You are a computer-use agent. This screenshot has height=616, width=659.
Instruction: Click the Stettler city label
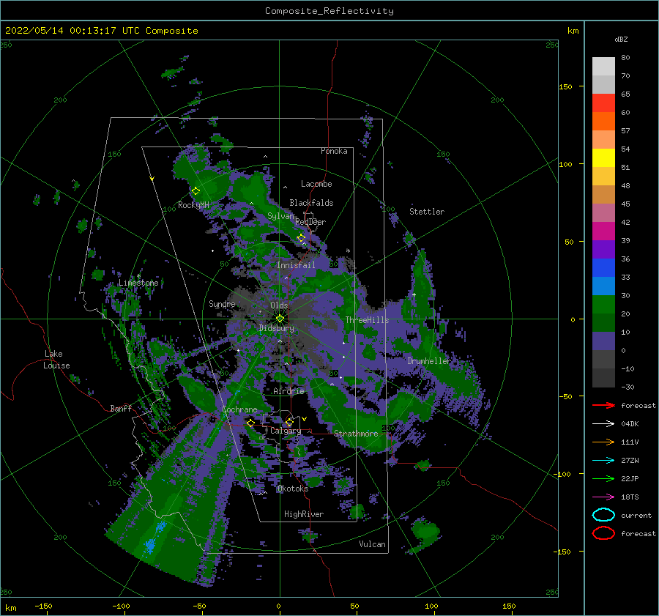pyautogui.click(x=427, y=212)
